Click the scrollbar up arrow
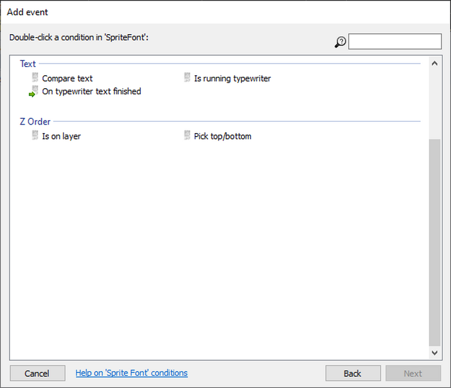Image resolution: width=451 pixels, height=388 pixels. [x=435, y=63]
